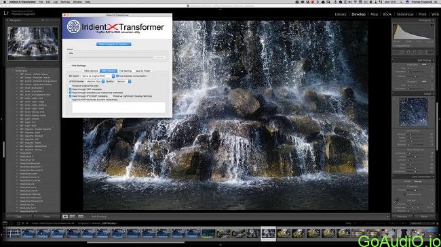Collapse the Detail panel
Image resolution: width=441 pixels, height=247 pixels.
pos(433,94)
